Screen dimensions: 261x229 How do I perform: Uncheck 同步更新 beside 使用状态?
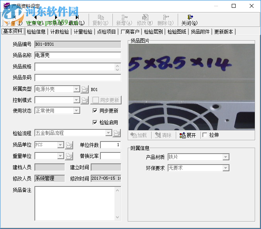95,111
